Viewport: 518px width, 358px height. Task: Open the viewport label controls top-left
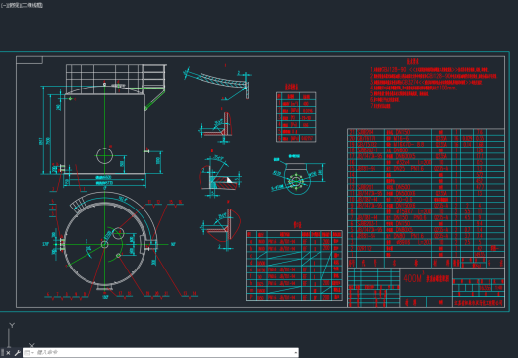pyautogui.click(x=22, y=5)
